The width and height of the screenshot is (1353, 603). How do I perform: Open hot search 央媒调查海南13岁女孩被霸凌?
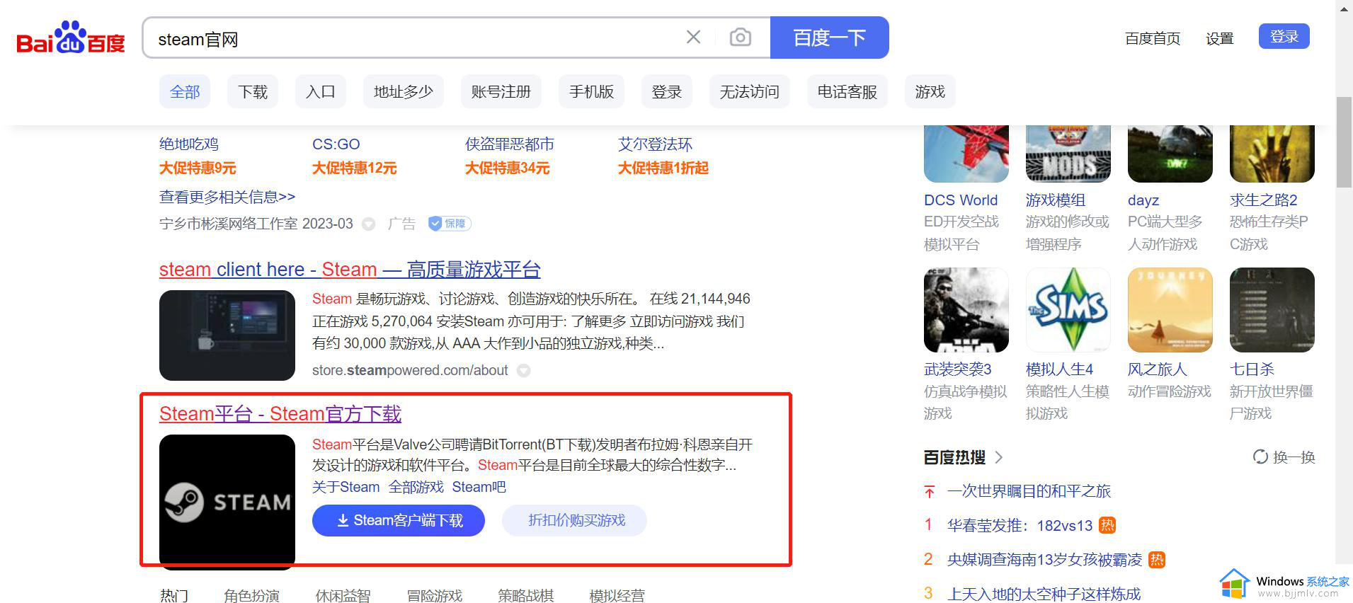pos(1044,560)
